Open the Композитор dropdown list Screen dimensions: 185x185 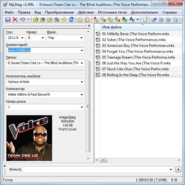(82, 95)
